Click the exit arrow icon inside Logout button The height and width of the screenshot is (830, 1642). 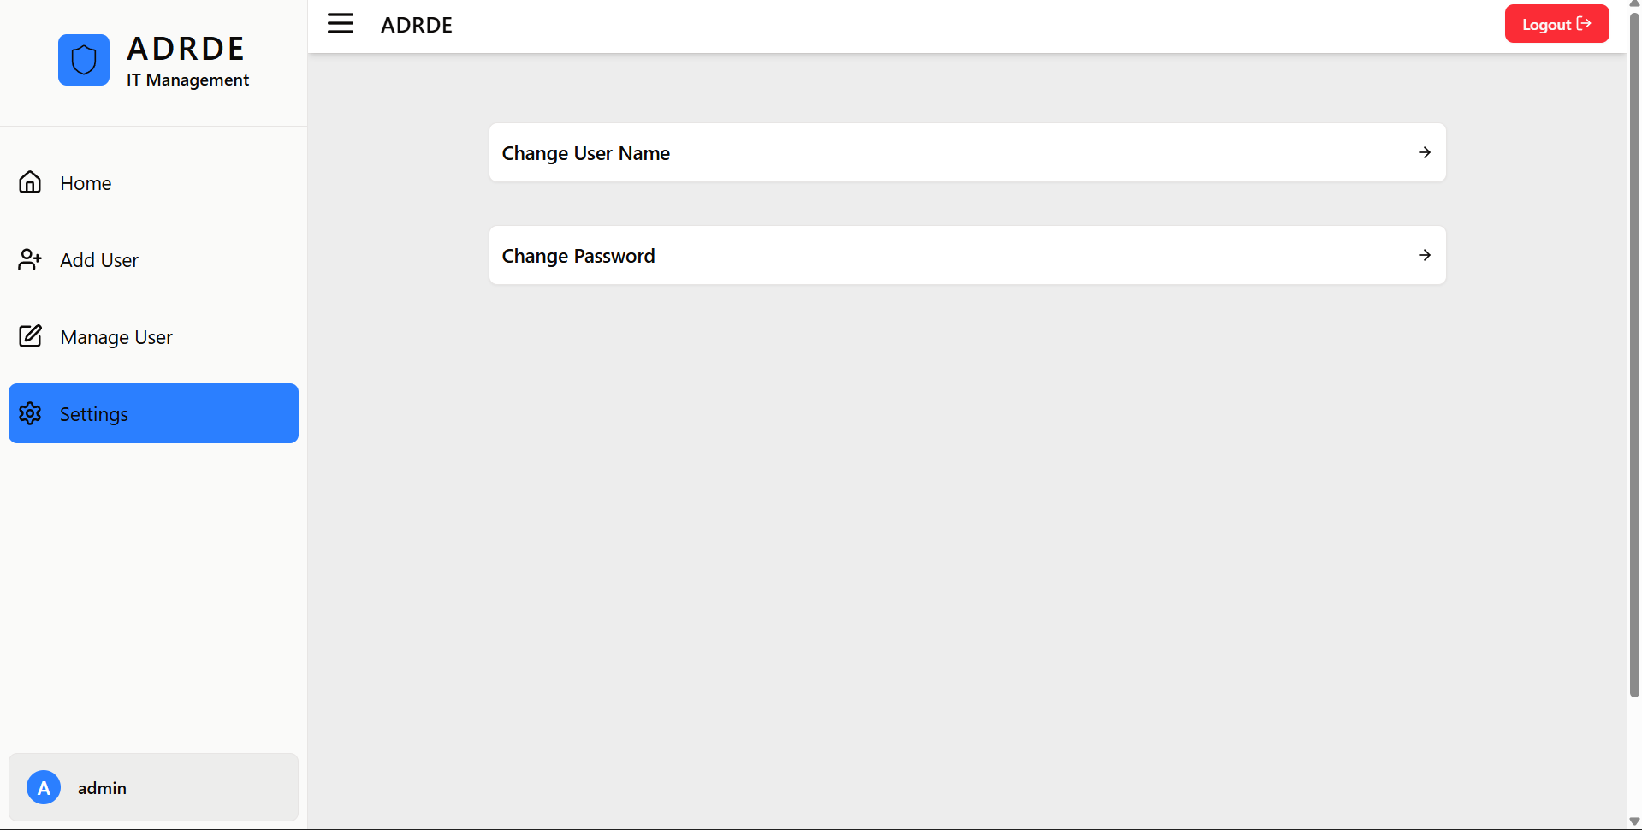click(1584, 24)
